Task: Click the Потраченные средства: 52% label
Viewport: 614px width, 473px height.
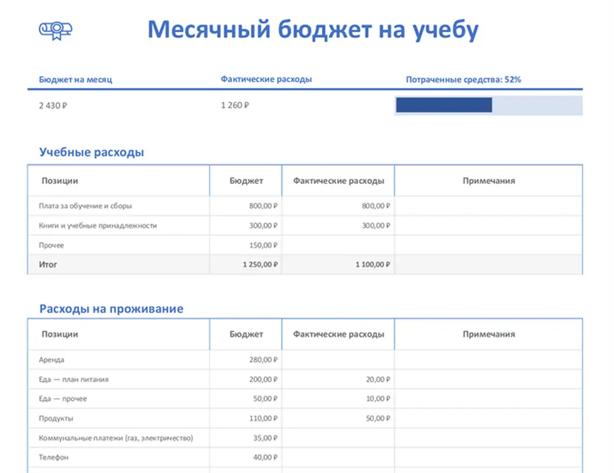Action: point(464,78)
